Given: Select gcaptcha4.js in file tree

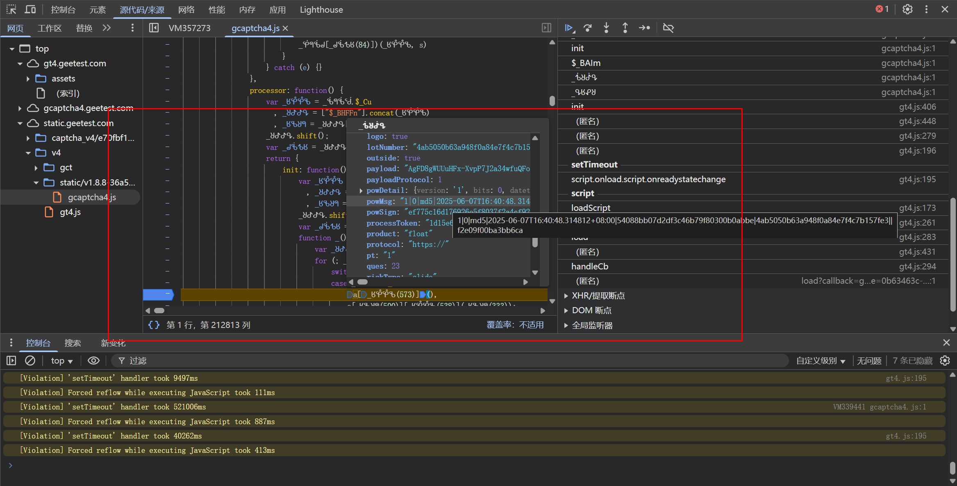Looking at the screenshot, I should 92,197.
